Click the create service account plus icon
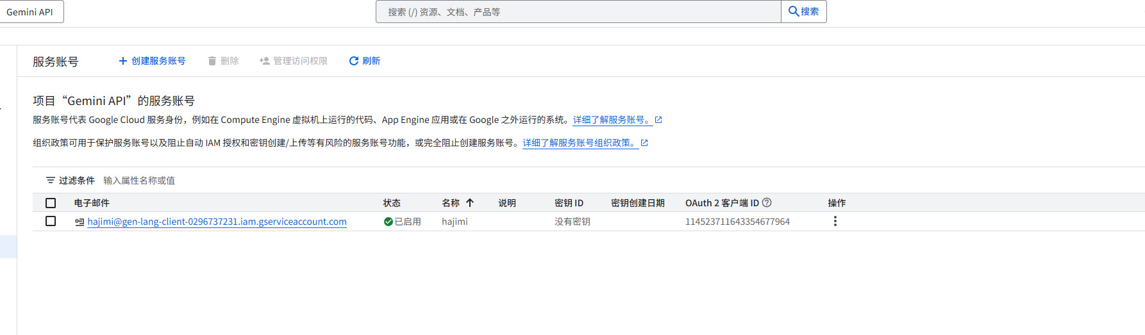Viewport: 1145px width, 335px height. point(123,61)
